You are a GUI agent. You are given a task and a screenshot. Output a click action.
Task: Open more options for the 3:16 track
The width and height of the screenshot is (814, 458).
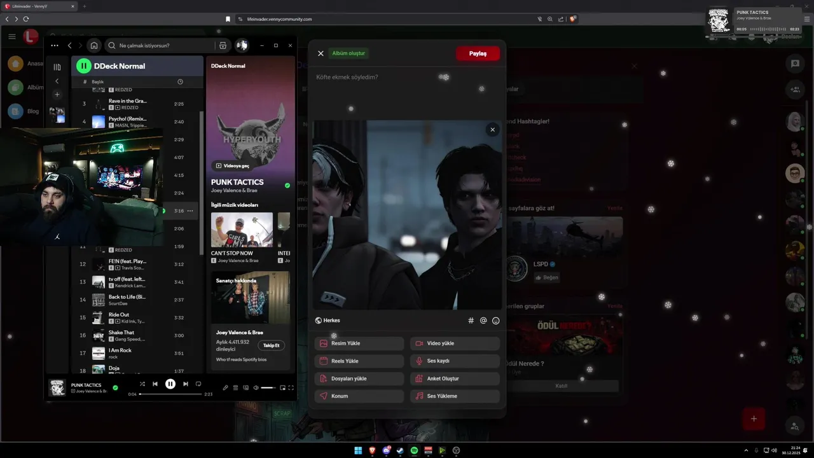tap(190, 211)
